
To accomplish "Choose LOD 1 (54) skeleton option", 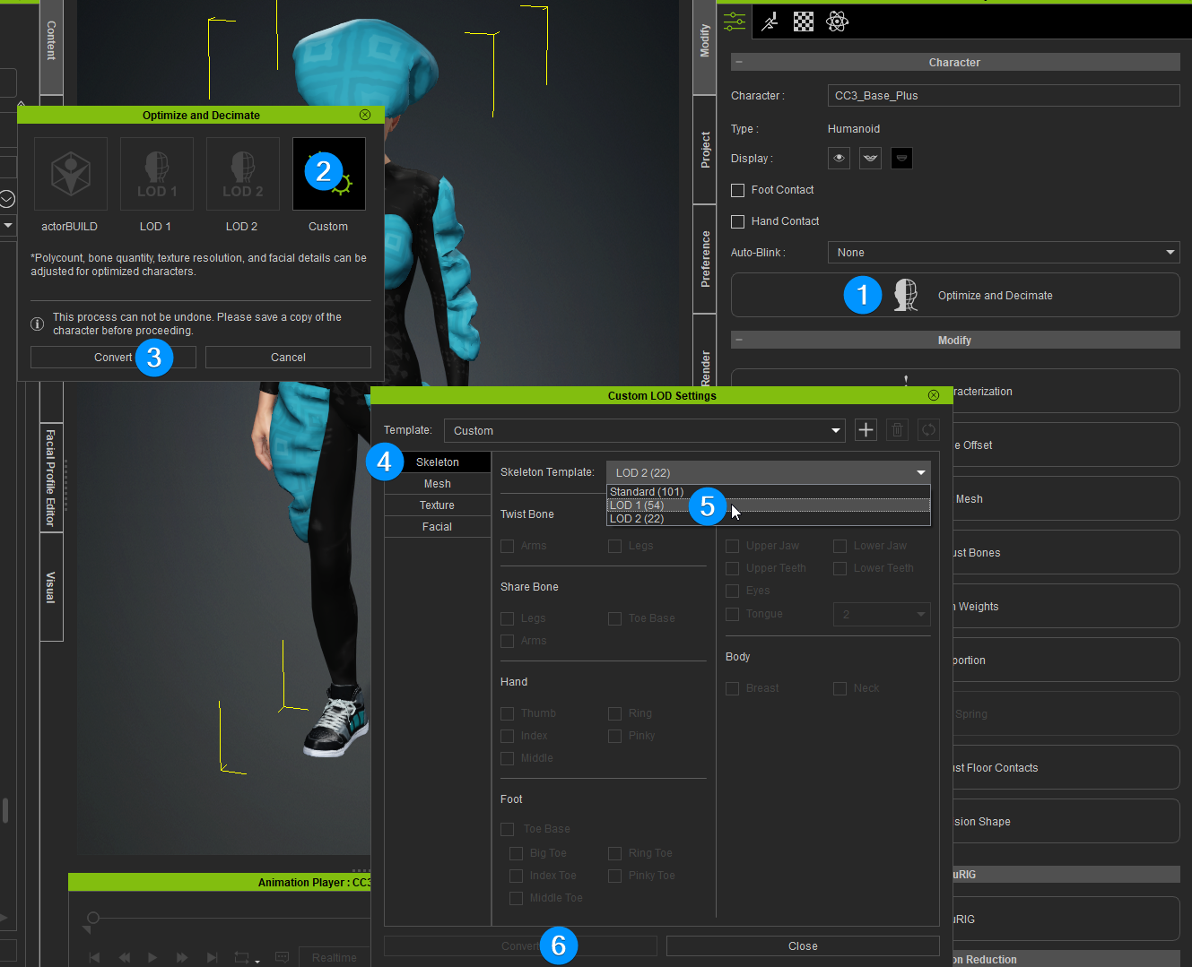I will click(768, 505).
